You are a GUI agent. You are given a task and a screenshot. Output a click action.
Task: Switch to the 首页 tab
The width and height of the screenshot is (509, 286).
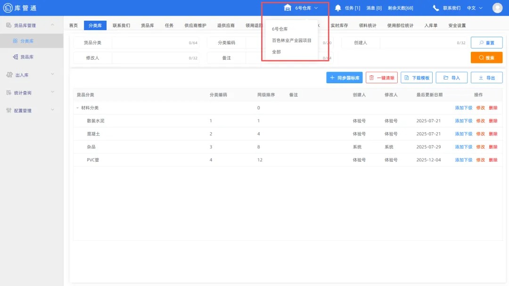click(x=73, y=25)
